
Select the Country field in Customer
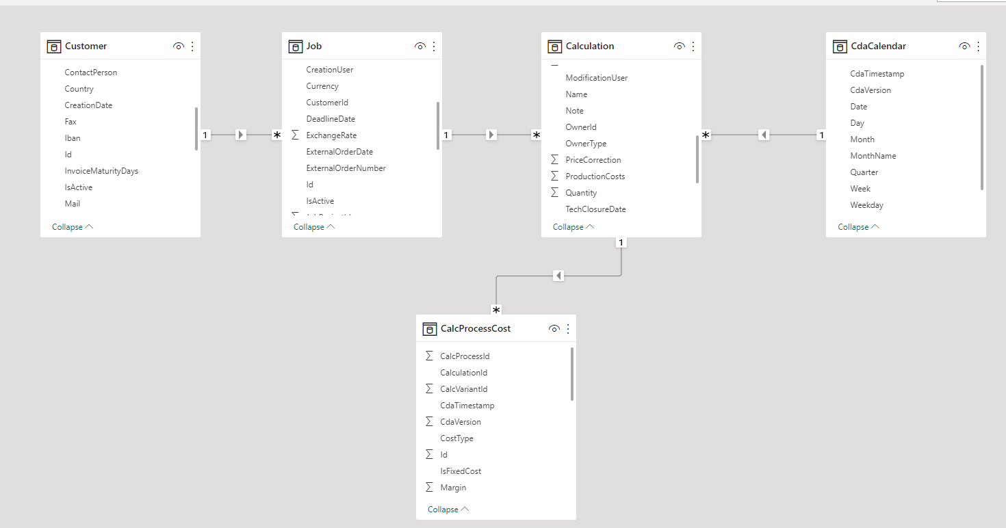(79, 89)
